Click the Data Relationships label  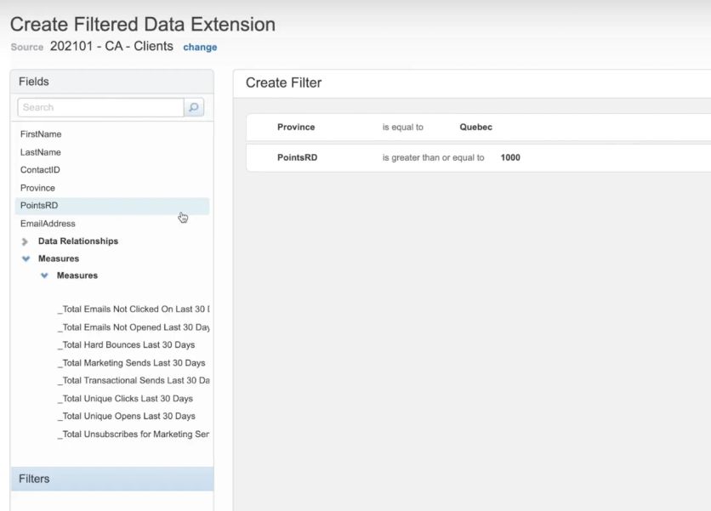[x=78, y=241]
